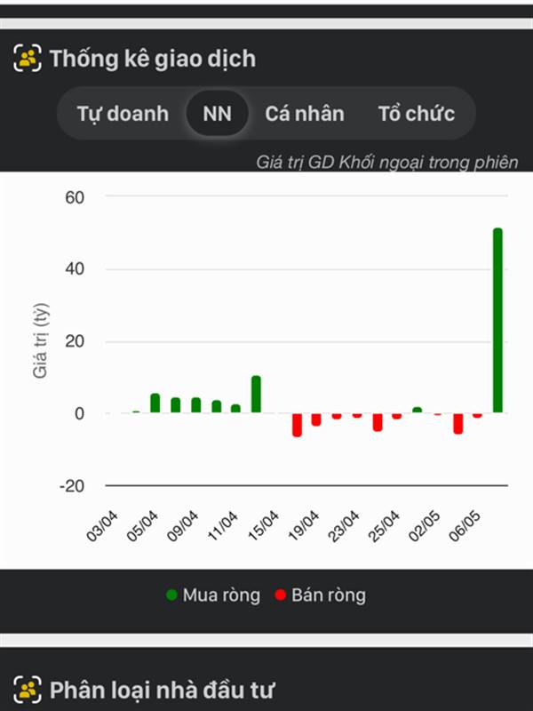This screenshot has width=533, height=711.
Task: Switch to the Tổ chức tab
Action: tap(416, 114)
